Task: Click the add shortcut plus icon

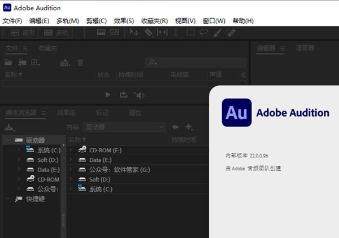Action: pos(189,127)
